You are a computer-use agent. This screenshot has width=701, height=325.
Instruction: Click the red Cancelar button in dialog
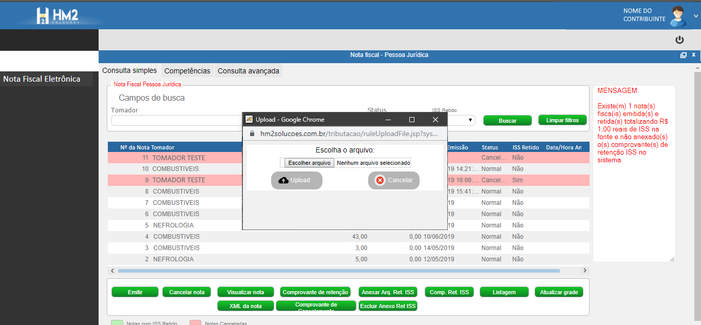pos(393,180)
